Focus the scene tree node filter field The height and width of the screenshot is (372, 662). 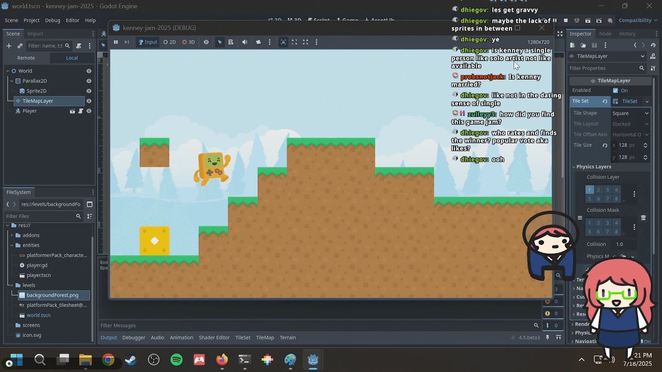pos(49,45)
